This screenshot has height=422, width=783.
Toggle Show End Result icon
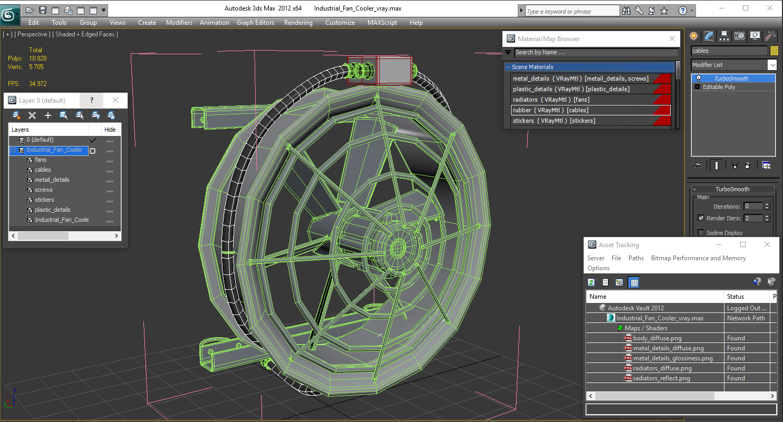[716, 165]
